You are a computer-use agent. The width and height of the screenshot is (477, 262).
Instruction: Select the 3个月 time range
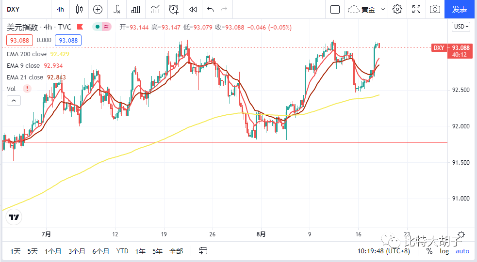(x=77, y=251)
